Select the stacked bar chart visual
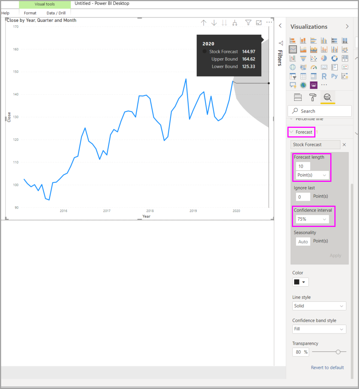359x389 pixels. (293, 41)
